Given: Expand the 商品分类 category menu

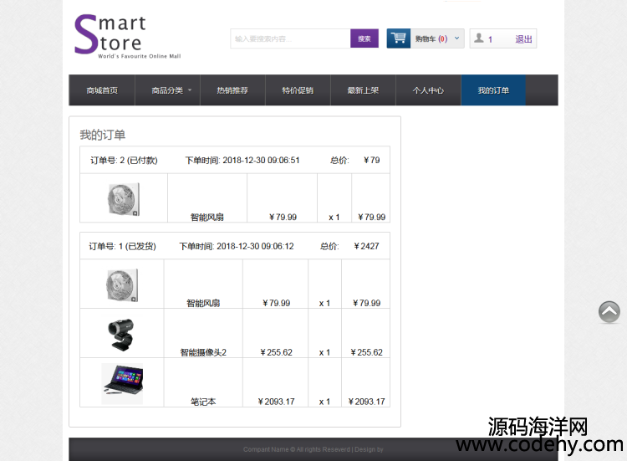Looking at the screenshot, I should pos(171,90).
